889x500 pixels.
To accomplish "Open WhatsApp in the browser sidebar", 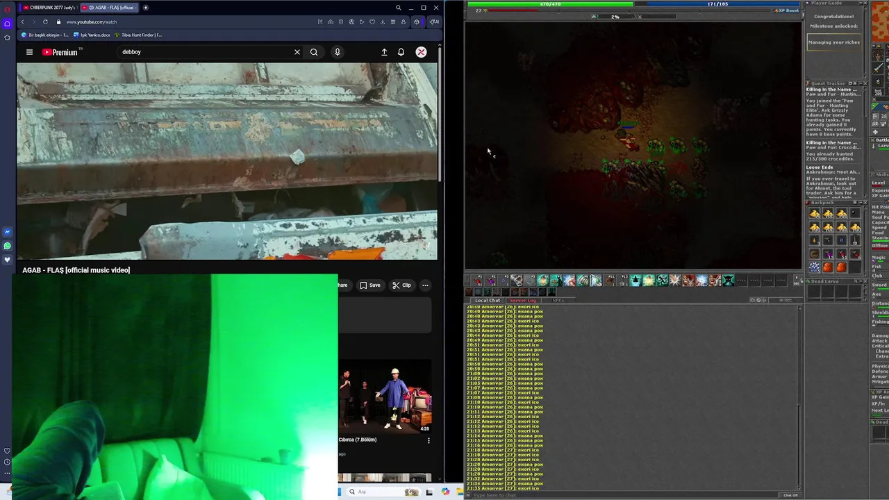I will [x=7, y=246].
